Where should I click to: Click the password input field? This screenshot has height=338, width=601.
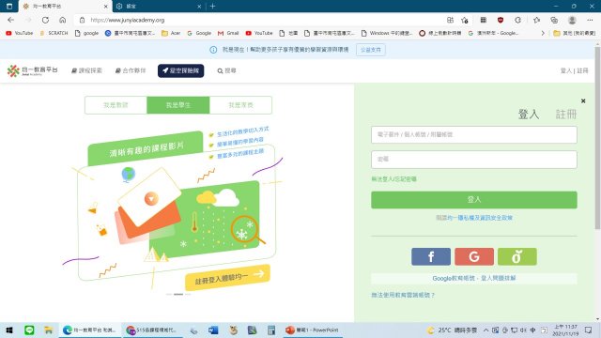(474, 160)
